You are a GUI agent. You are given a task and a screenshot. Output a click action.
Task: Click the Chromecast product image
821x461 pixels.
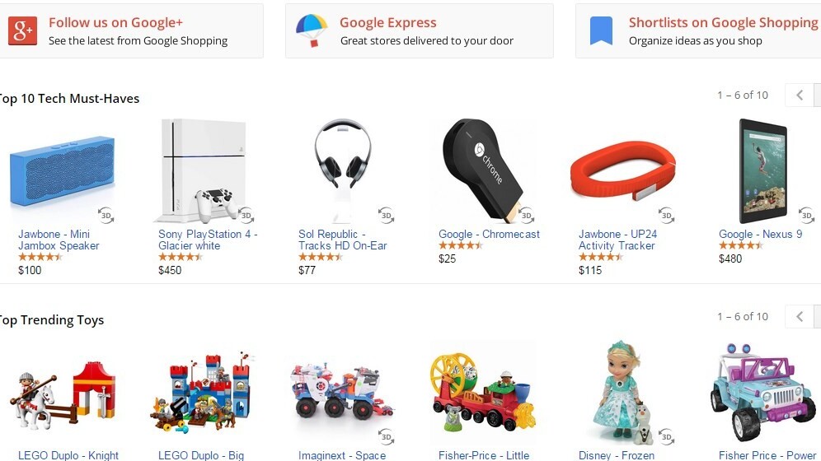pyautogui.click(x=483, y=170)
